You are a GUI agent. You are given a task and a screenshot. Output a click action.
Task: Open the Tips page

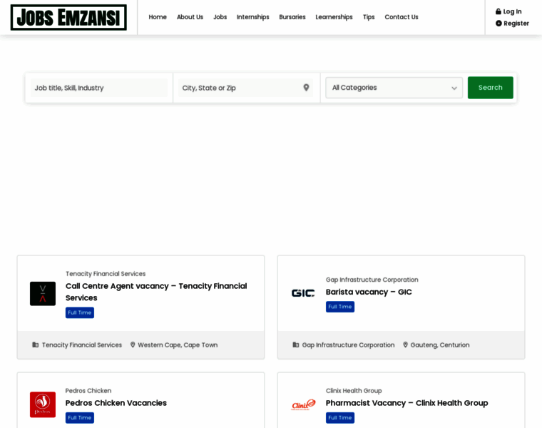click(369, 17)
